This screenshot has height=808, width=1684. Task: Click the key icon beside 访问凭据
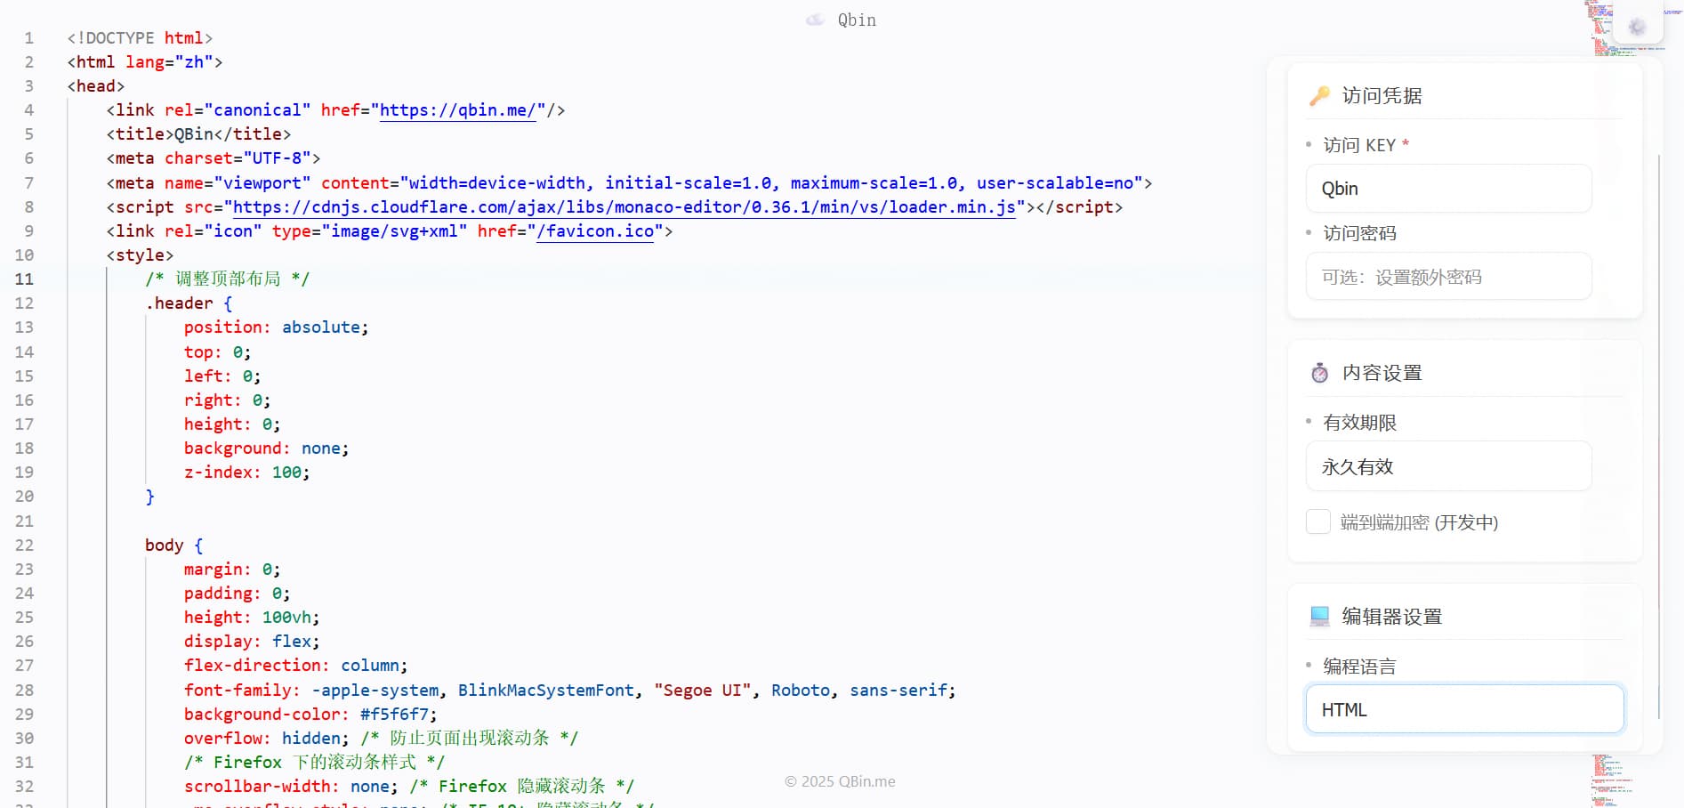tap(1319, 96)
